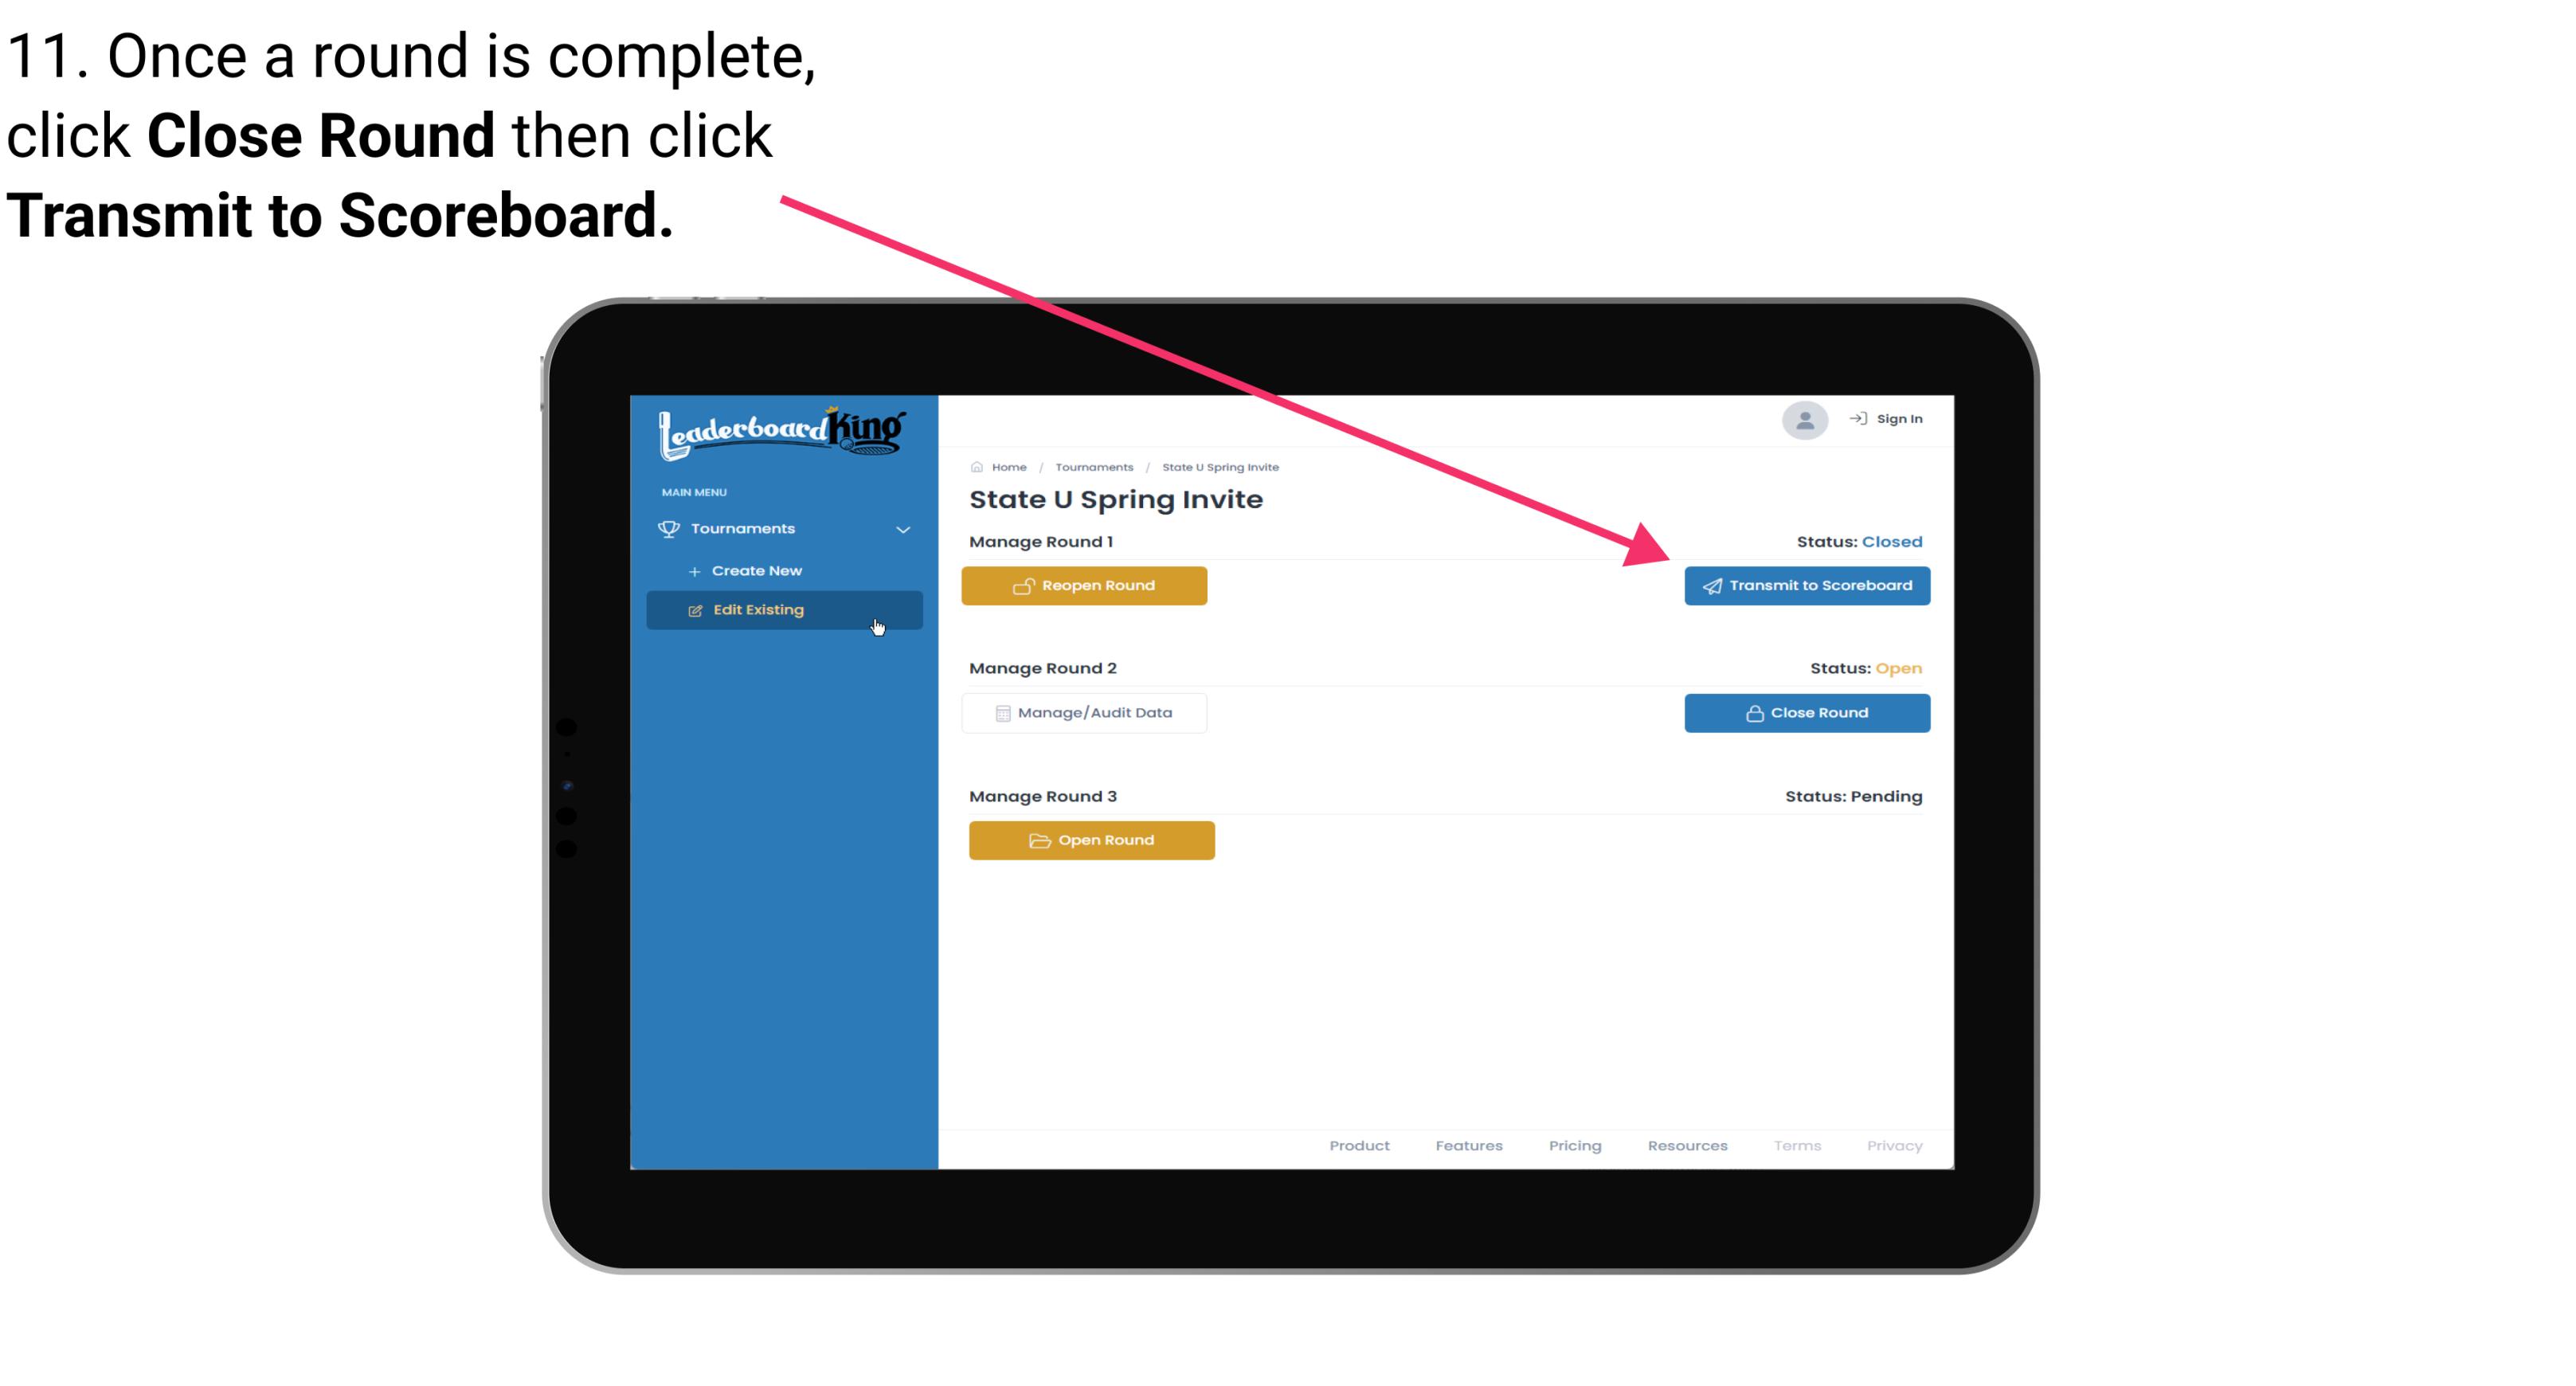Click the Pricing link in footer

[1573, 1145]
